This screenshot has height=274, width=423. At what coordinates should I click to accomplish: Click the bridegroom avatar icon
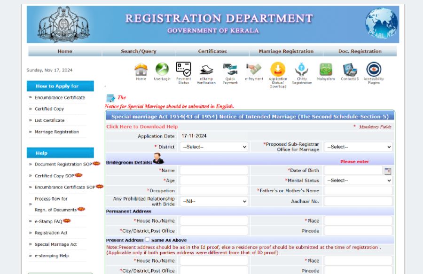pos(158,158)
